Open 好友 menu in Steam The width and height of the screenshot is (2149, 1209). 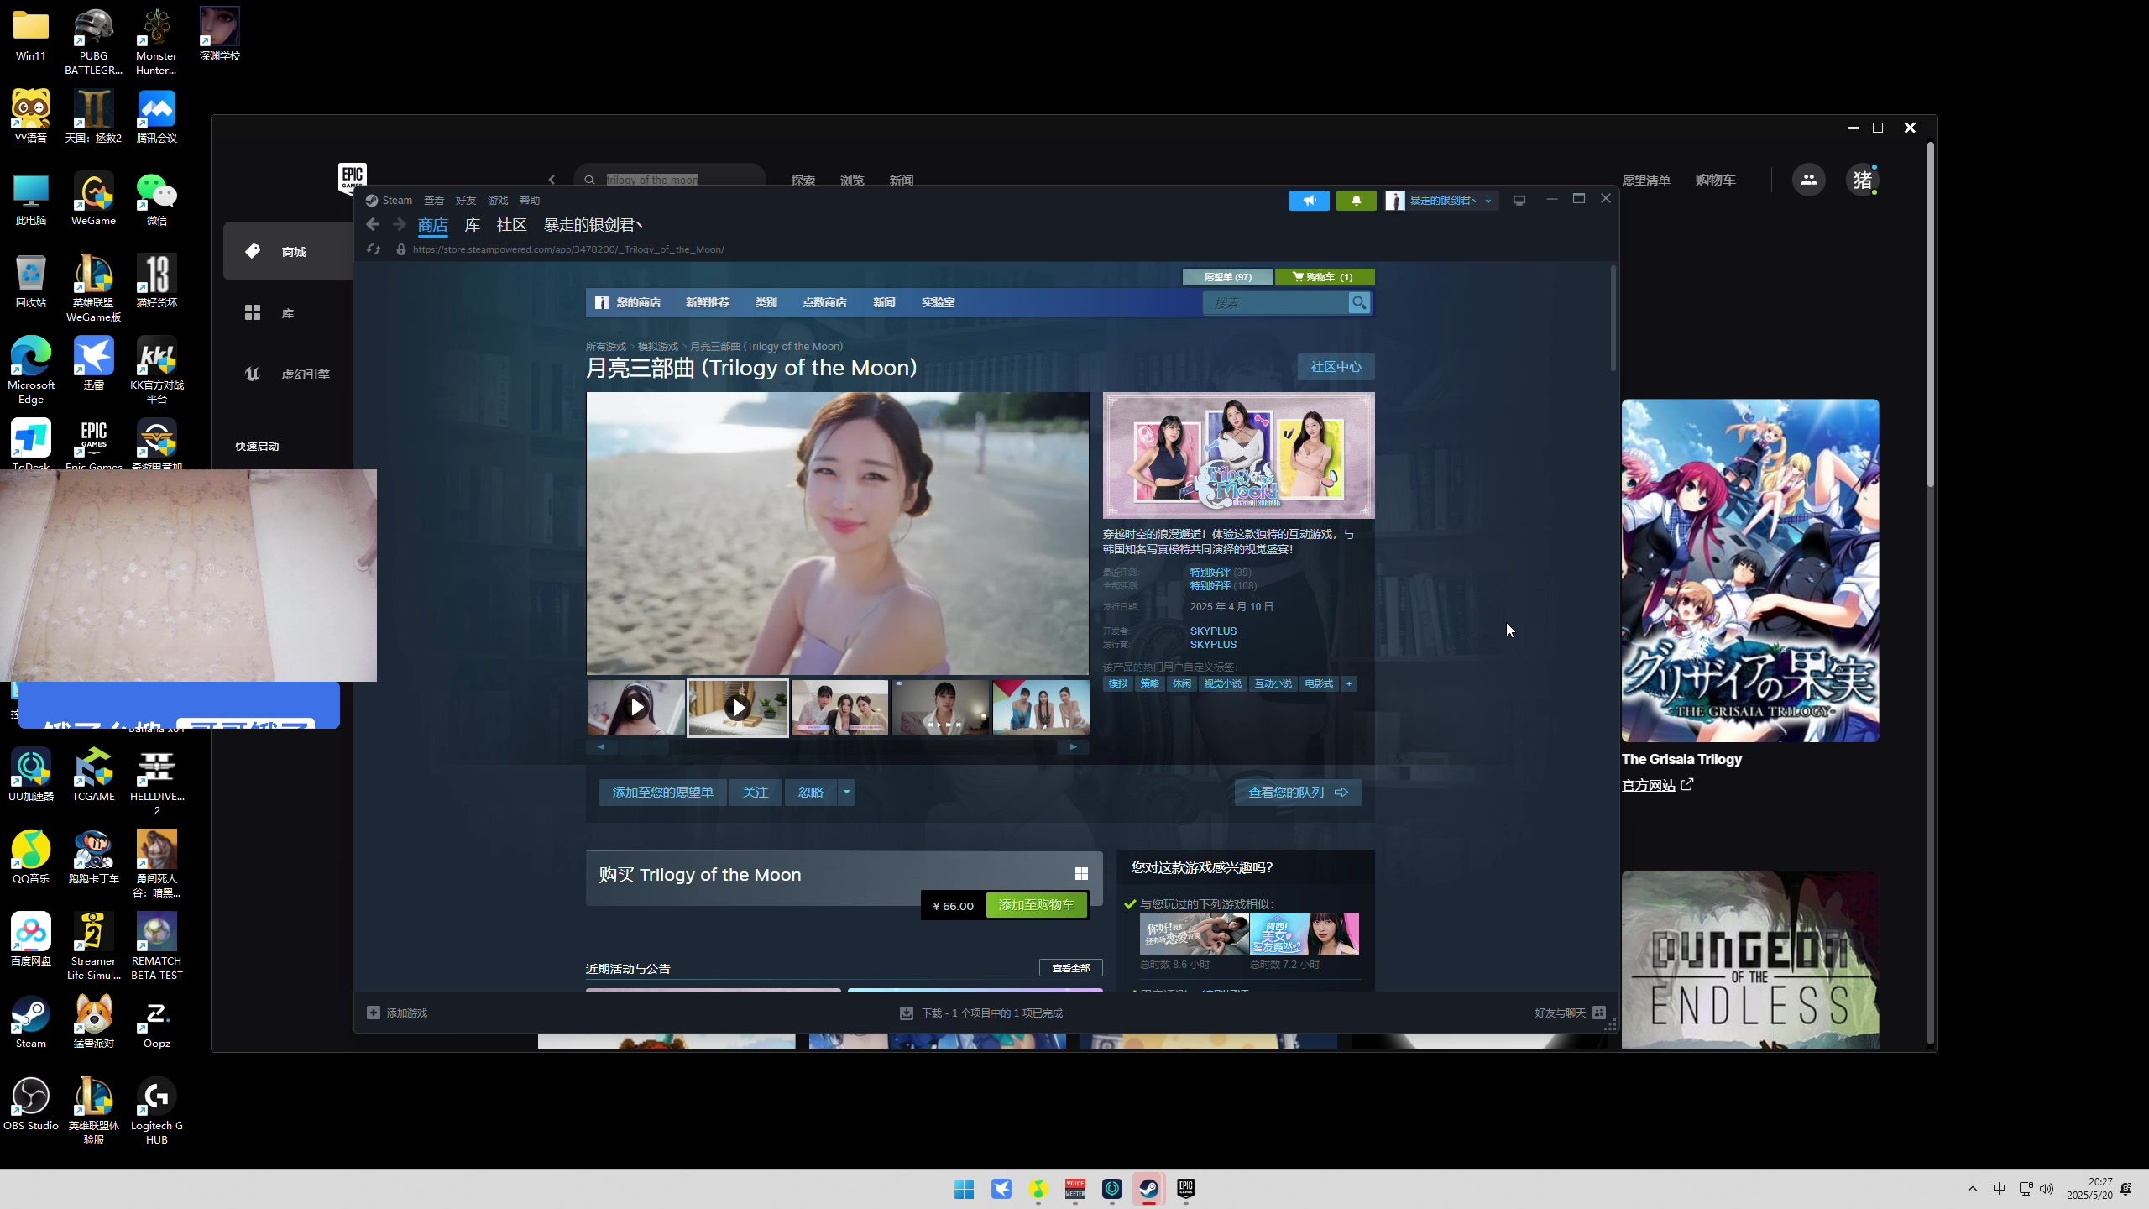point(466,201)
